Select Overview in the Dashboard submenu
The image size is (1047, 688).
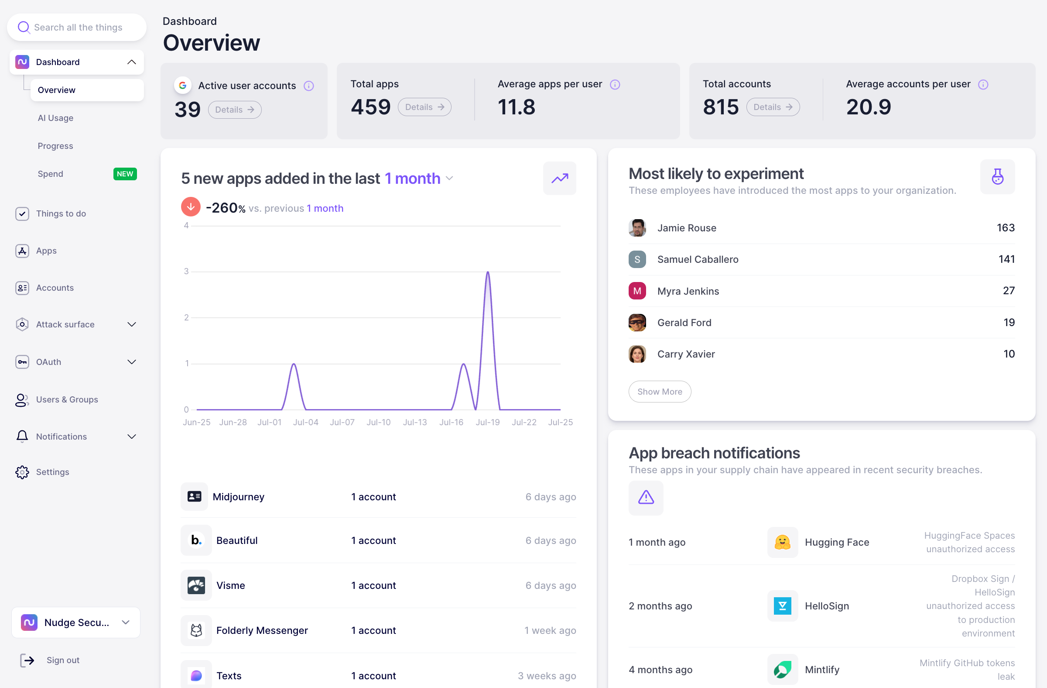(87, 90)
